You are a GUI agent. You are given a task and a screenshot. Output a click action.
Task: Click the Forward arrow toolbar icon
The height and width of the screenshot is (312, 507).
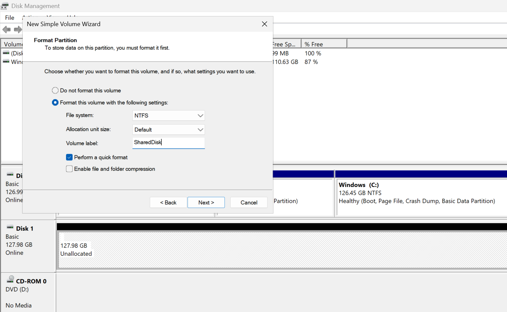coord(18,29)
